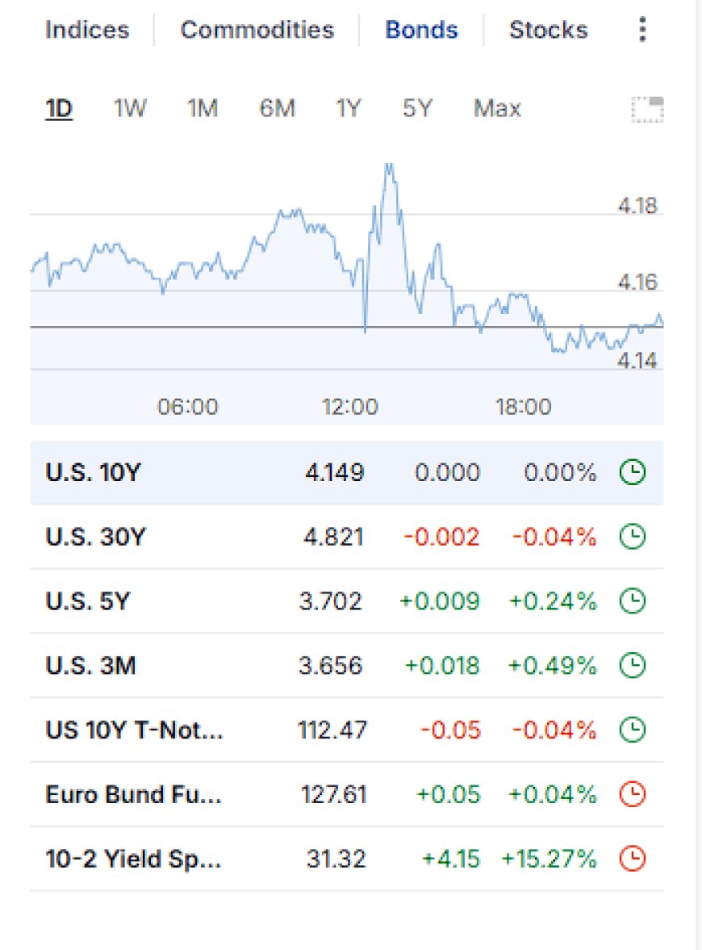The image size is (702, 950).
Task: Click the chart expand icon beside Max
Action: (x=647, y=110)
